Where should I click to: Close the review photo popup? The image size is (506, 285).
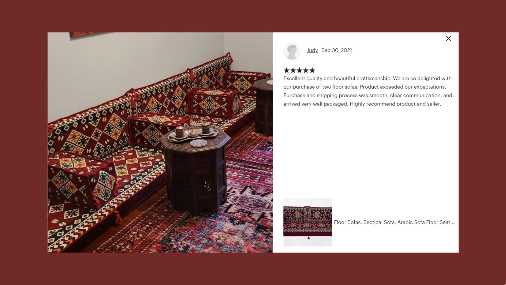point(448,39)
